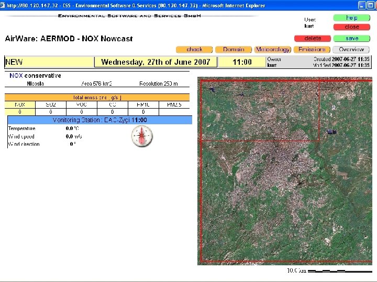377x282 pixels.
Task: Click the Wednesday 27th of June 2007 date box
Action: coord(156,62)
